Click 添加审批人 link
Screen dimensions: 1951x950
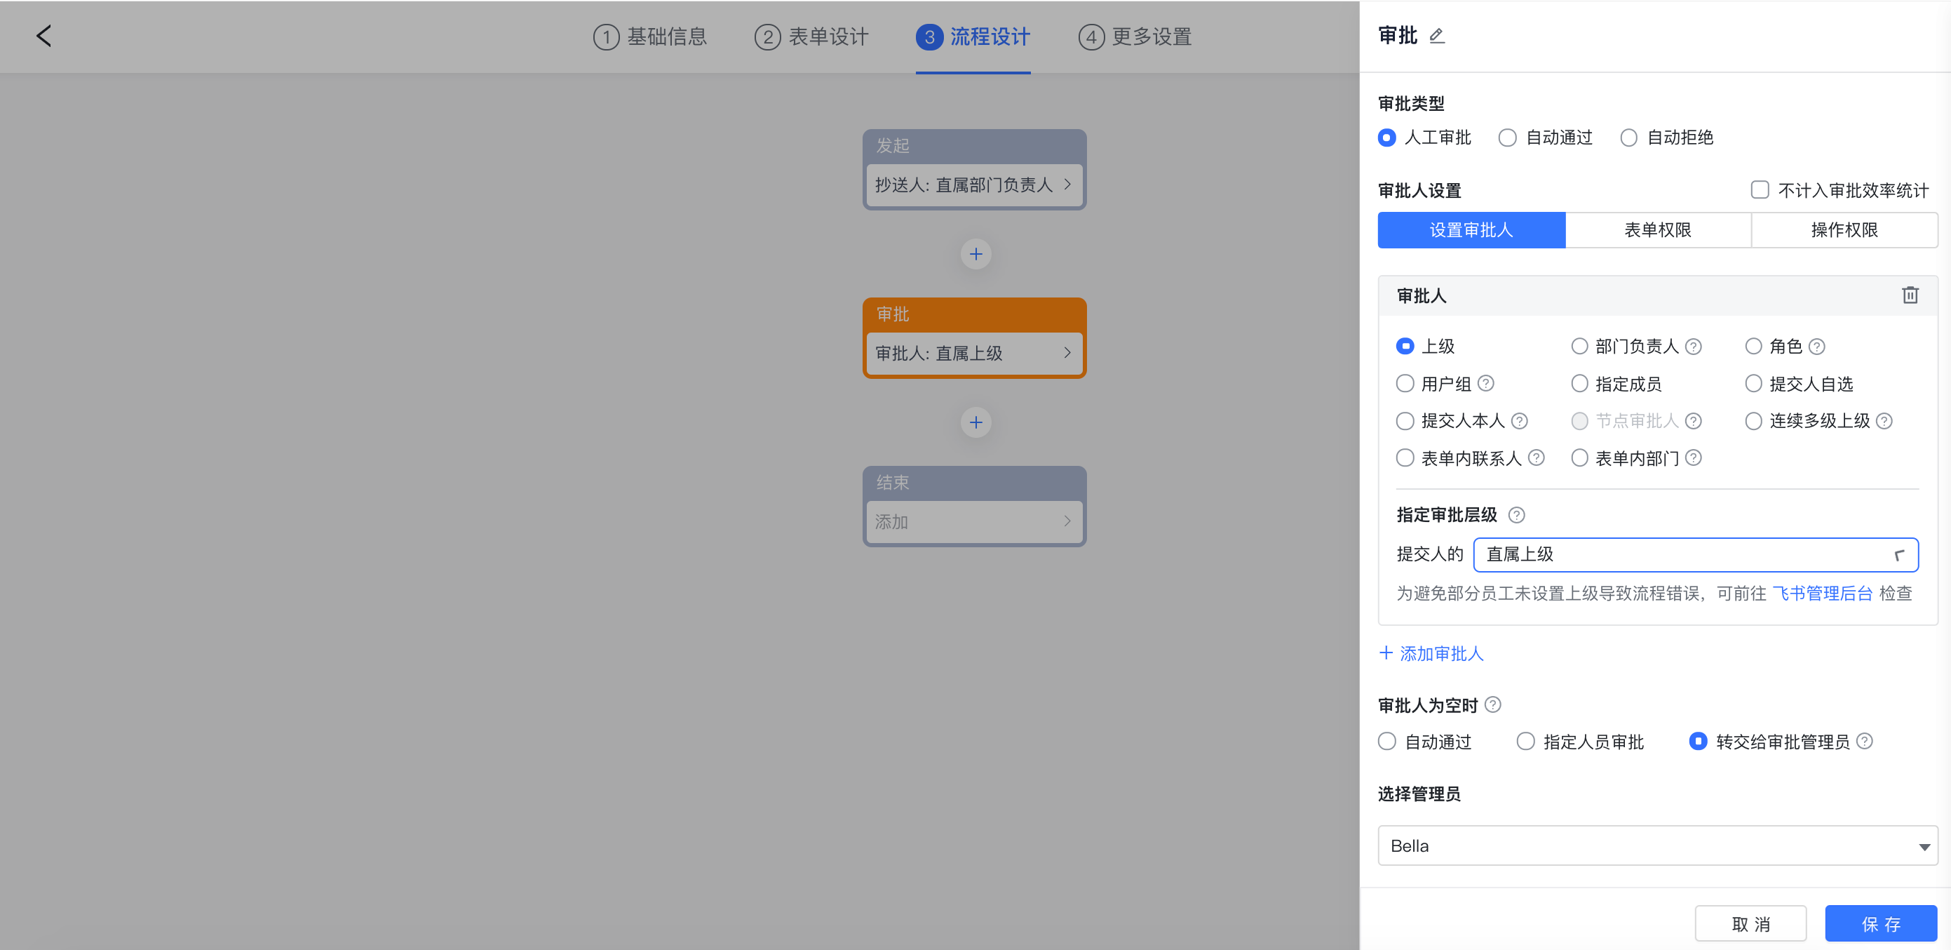[x=1431, y=653]
